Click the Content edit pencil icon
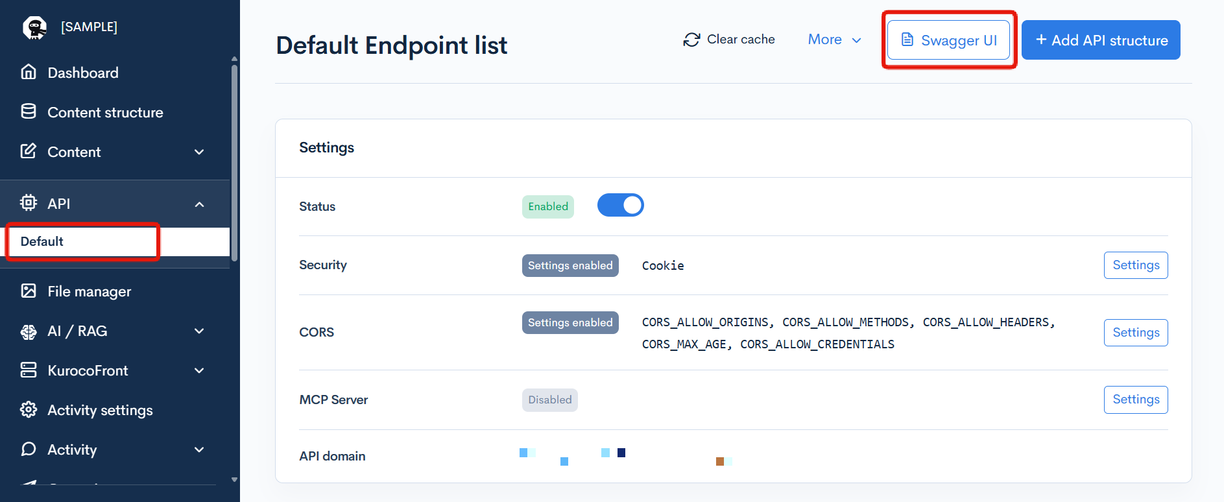The width and height of the screenshot is (1224, 502). (x=29, y=151)
